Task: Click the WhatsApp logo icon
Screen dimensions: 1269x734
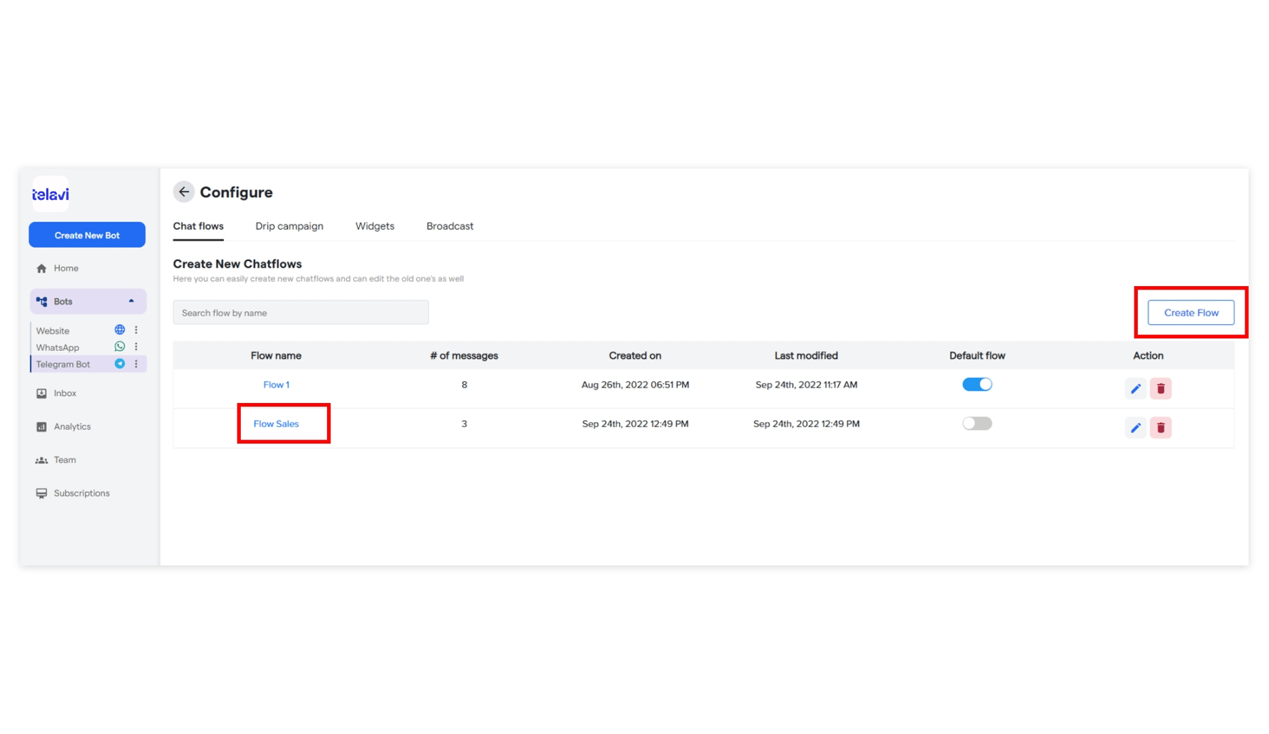Action: click(x=120, y=347)
